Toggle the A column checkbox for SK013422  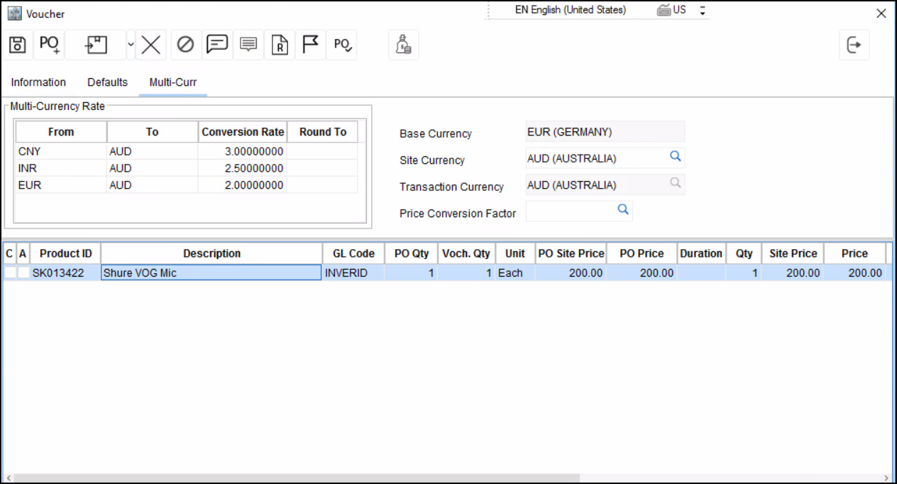(x=23, y=273)
